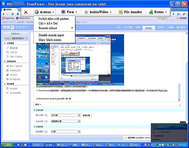189x148 pixels.
Task: Click the Windows Start button
Action: coord(7,145)
